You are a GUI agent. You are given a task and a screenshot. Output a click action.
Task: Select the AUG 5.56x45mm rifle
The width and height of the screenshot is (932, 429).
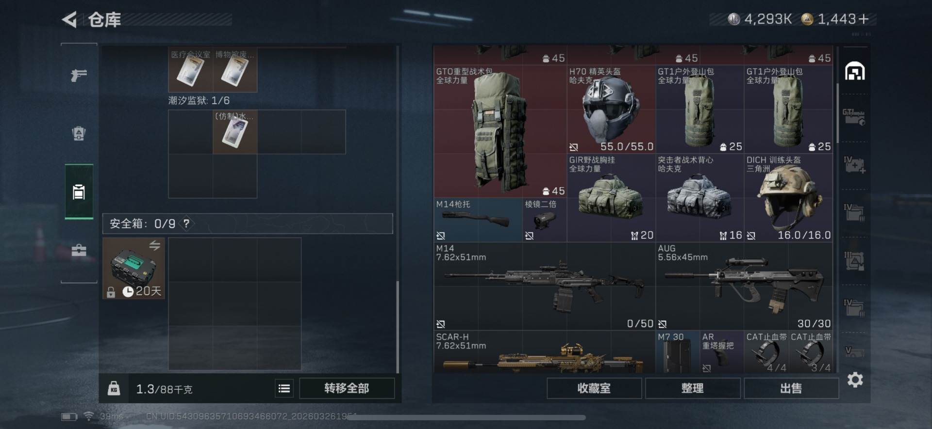744,286
